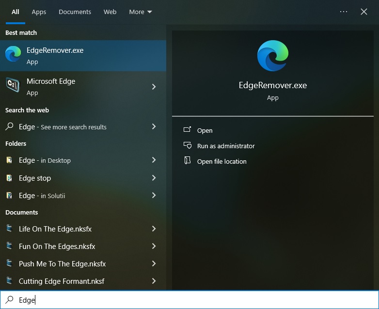Click the Edge stop folder icon
The height and width of the screenshot is (309, 379).
click(9, 178)
